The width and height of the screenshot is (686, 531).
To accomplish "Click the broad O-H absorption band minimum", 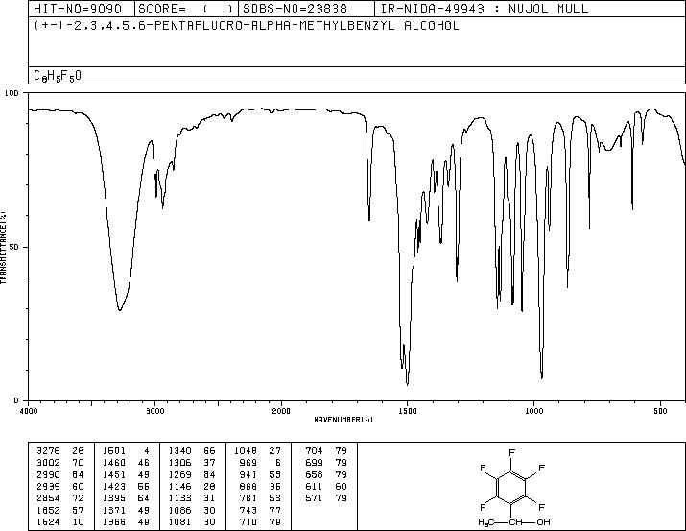I will click(119, 310).
